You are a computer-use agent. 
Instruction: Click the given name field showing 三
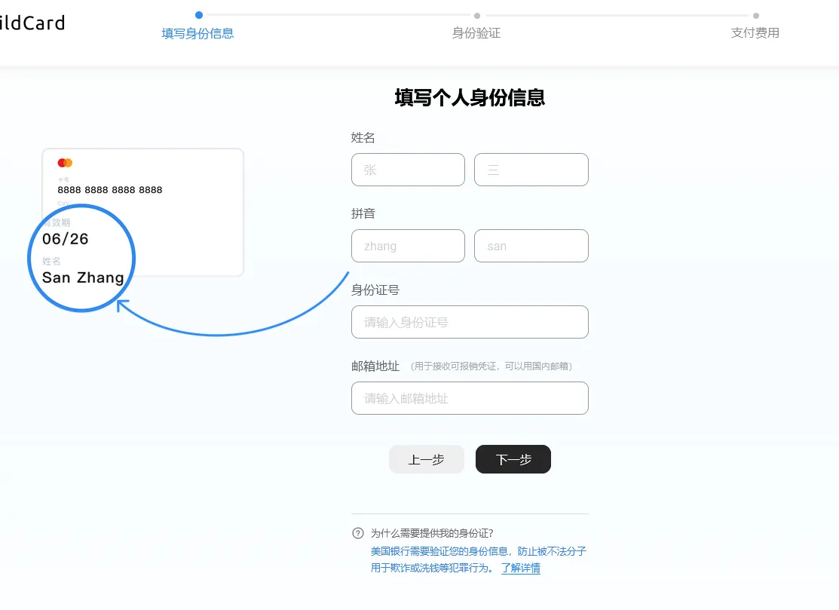(531, 170)
